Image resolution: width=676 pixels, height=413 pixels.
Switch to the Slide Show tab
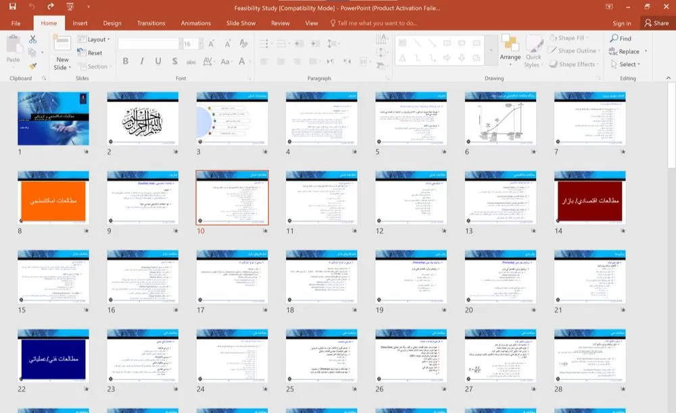(x=241, y=23)
